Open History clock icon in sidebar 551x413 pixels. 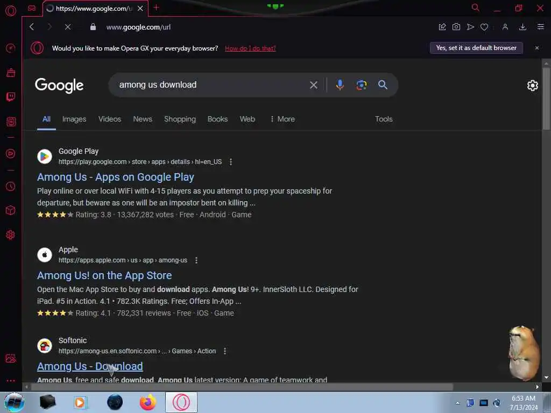[11, 186]
